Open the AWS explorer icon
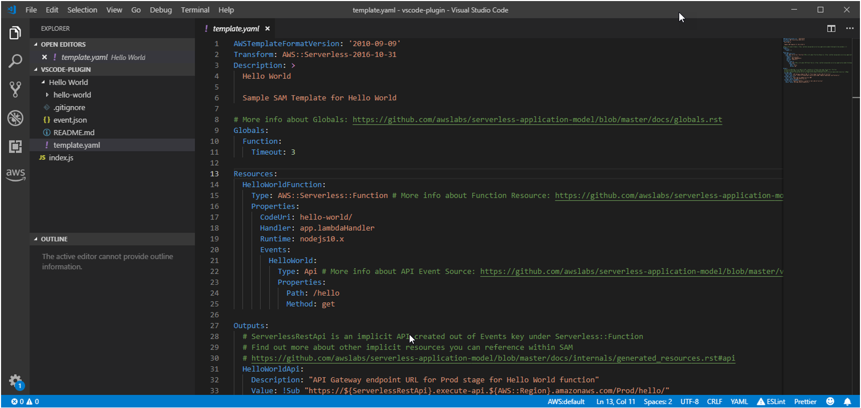The width and height of the screenshot is (861, 408). 15,174
